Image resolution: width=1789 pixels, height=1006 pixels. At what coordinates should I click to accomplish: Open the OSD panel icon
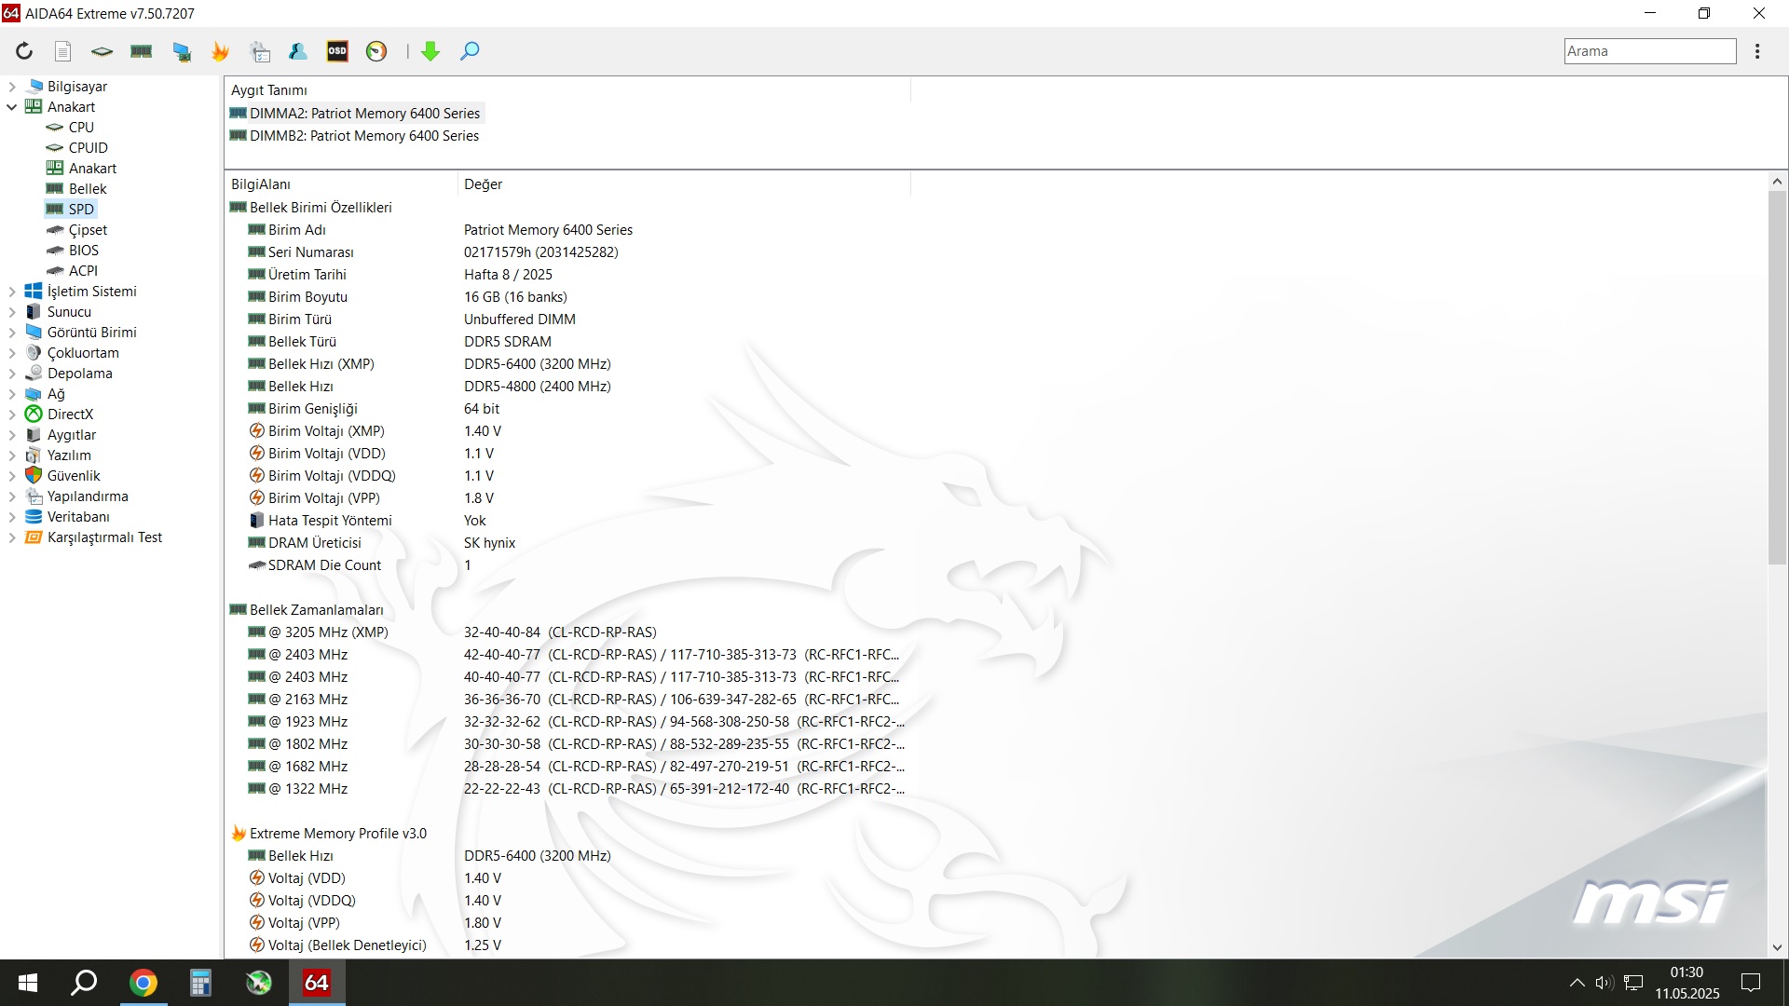pyautogui.click(x=337, y=51)
